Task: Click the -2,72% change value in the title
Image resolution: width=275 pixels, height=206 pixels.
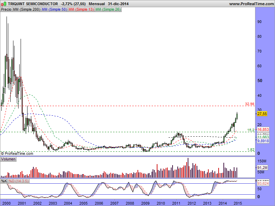Action: tap(67, 4)
